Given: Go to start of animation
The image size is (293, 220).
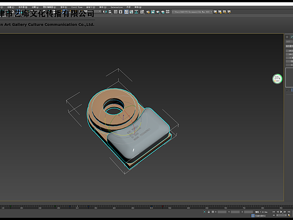Looking at the screenshot, I should click(x=274, y=212).
